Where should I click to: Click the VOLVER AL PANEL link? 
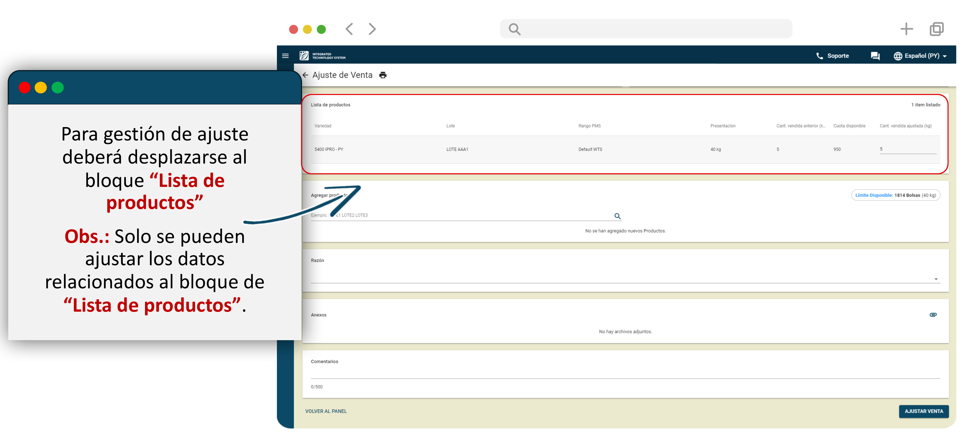tap(325, 411)
